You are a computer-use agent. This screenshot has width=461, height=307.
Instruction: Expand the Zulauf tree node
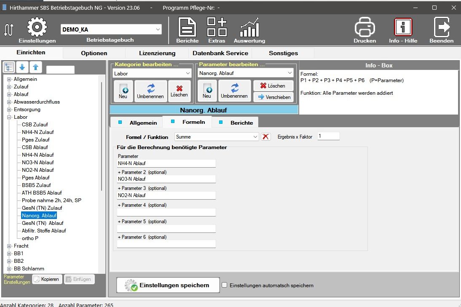point(9,87)
